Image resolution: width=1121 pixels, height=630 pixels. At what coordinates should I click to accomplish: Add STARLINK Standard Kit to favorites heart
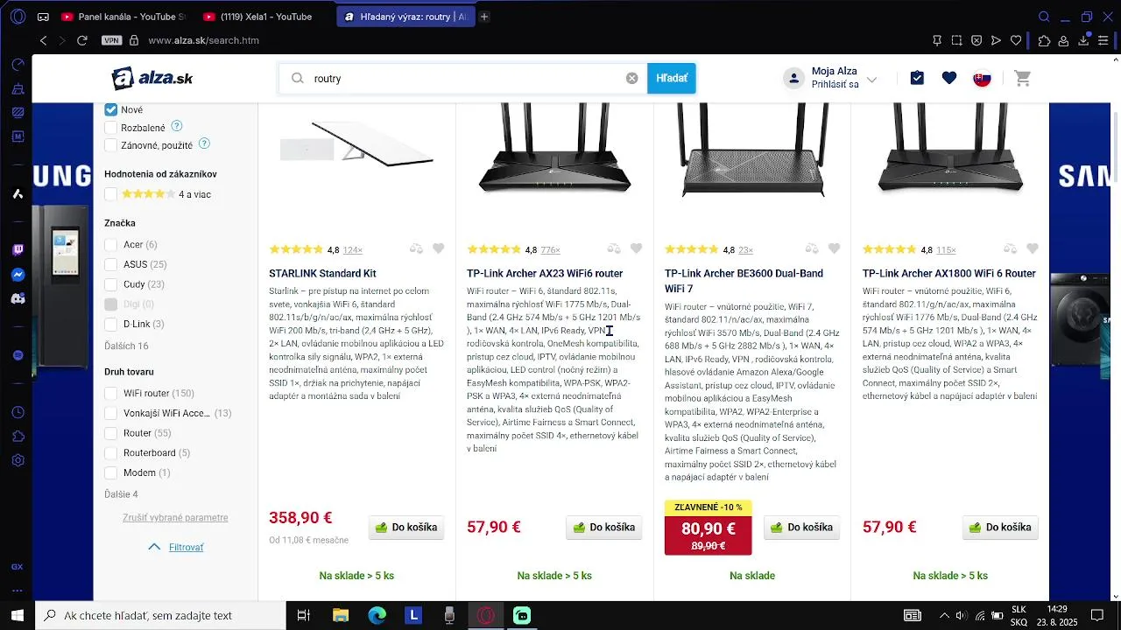pyautogui.click(x=439, y=249)
